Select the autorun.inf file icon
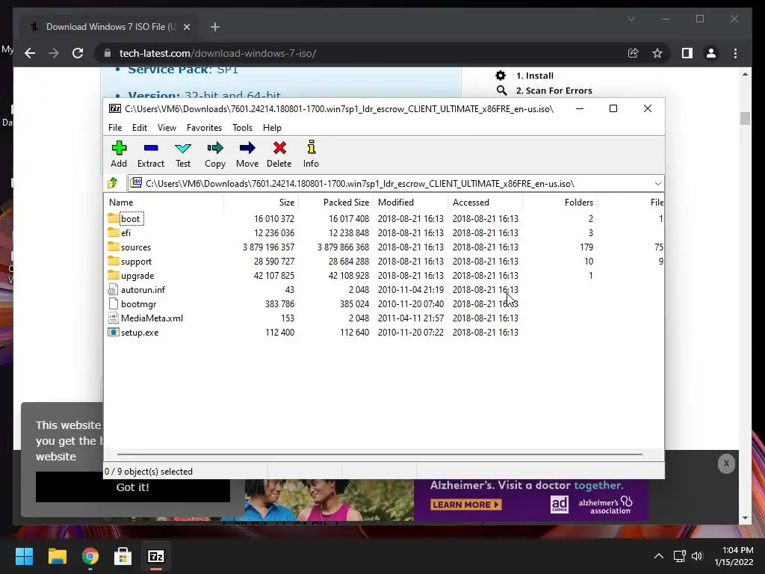Image resolution: width=765 pixels, height=574 pixels. click(x=114, y=289)
